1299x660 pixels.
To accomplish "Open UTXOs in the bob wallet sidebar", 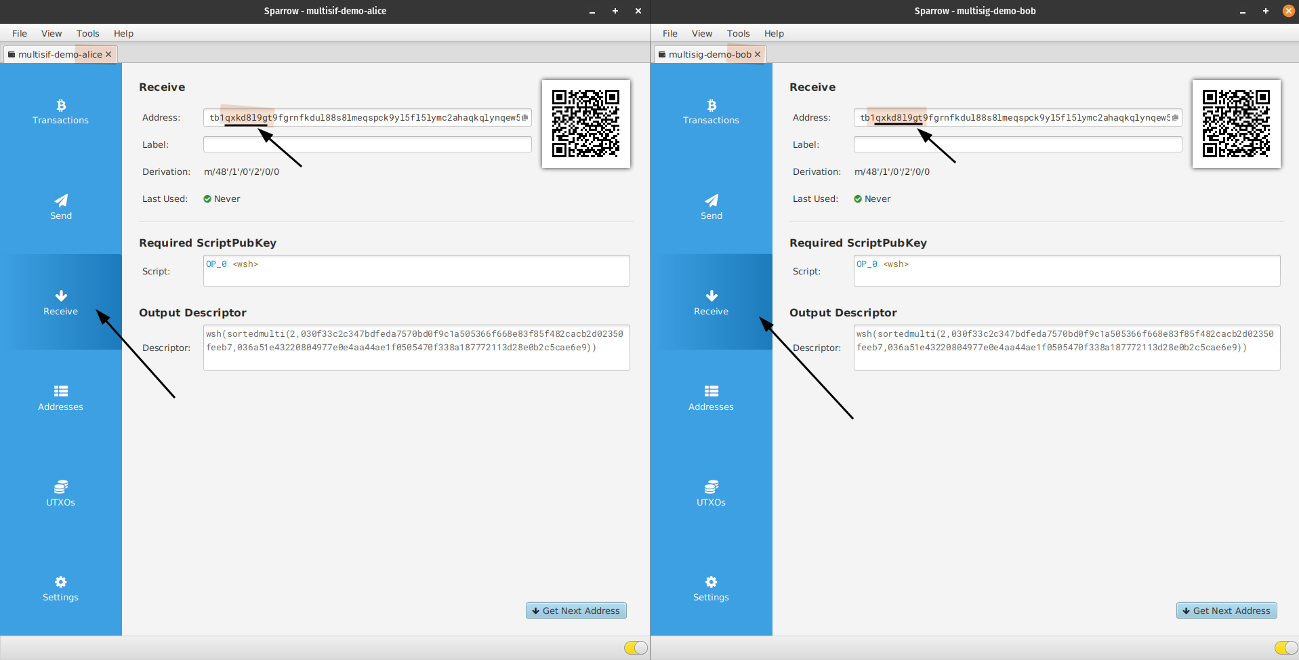I will coord(711,493).
